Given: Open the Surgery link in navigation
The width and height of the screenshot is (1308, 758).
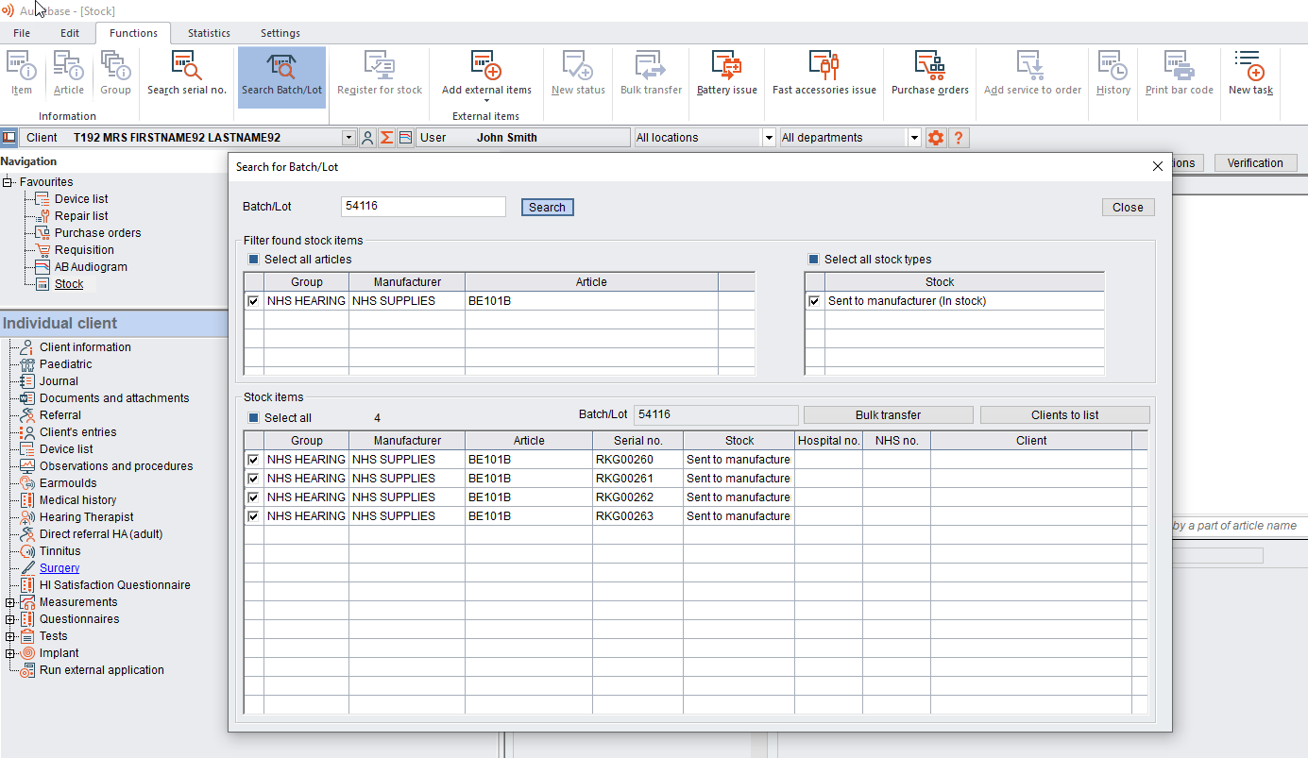Looking at the screenshot, I should [x=59, y=568].
